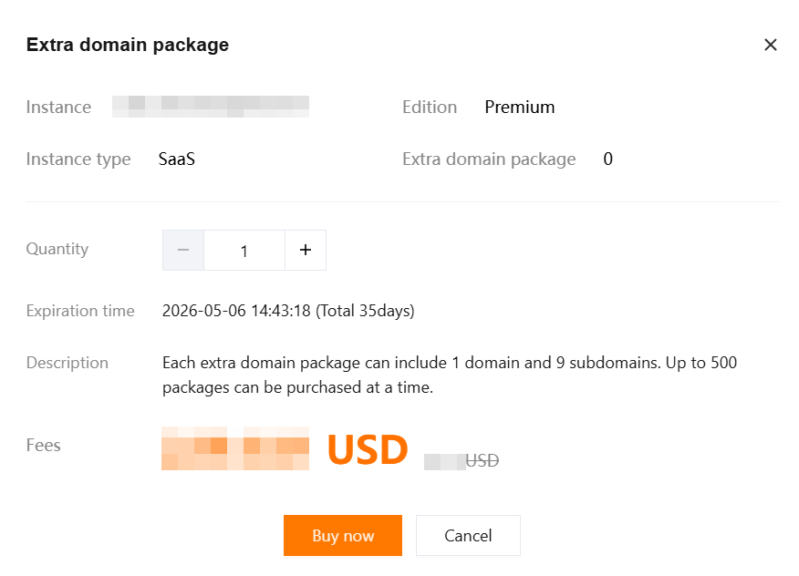Increase quantity with the plus button
Screen dimensions: 799x576
(x=306, y=251)
